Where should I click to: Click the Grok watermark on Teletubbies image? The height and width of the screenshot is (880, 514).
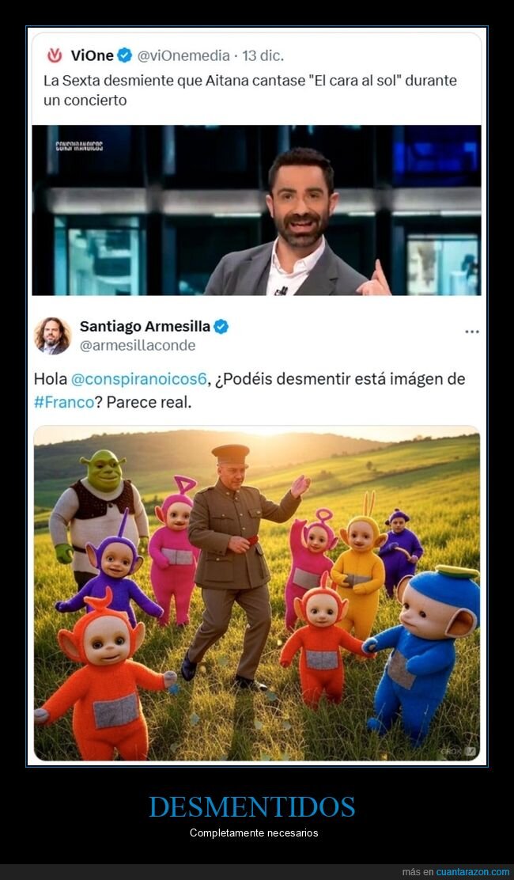coord(459,750)
